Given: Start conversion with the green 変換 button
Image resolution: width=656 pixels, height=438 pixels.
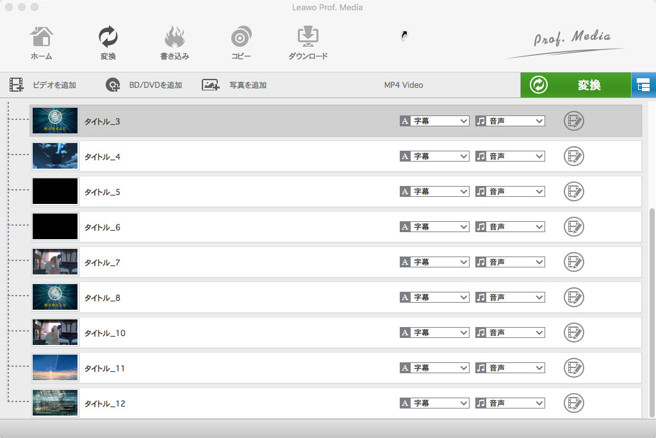Looking at the screenshot, I should pos(576,85).
